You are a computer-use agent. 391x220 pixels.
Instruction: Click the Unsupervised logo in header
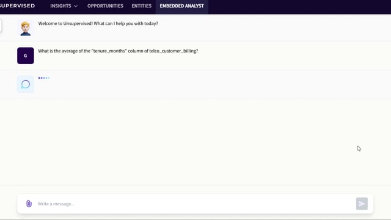[x=17, y=5]
